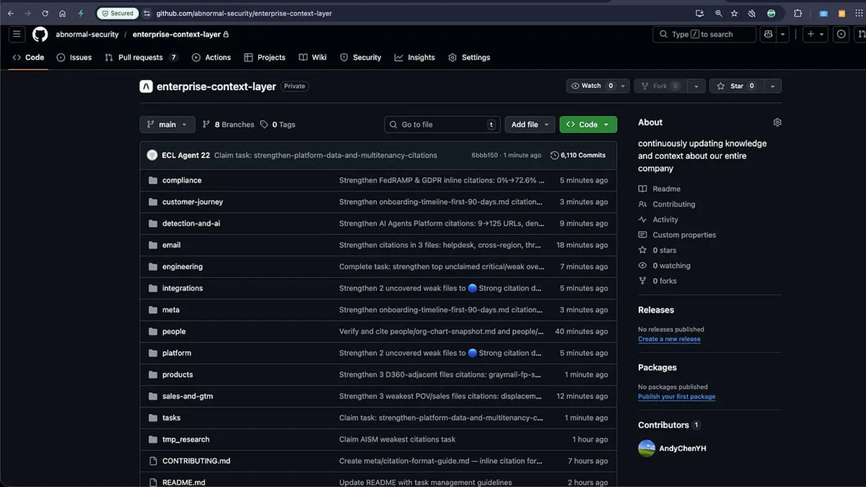Click the GitHub logo icon
The width and height of the screenshot is (866, 487).
point(40,34)
